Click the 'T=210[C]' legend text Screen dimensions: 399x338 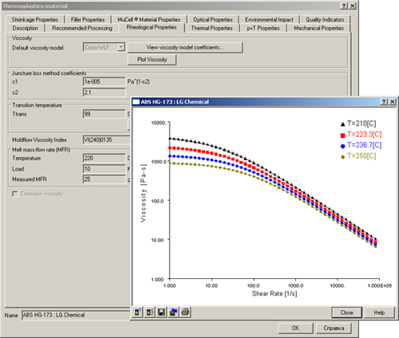pos(361,124)
